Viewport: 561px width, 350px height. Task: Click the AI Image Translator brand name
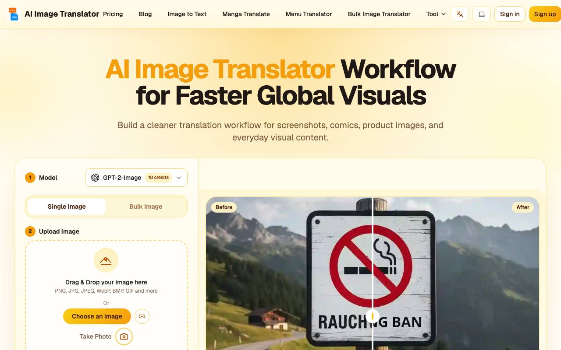pos(62,14)
